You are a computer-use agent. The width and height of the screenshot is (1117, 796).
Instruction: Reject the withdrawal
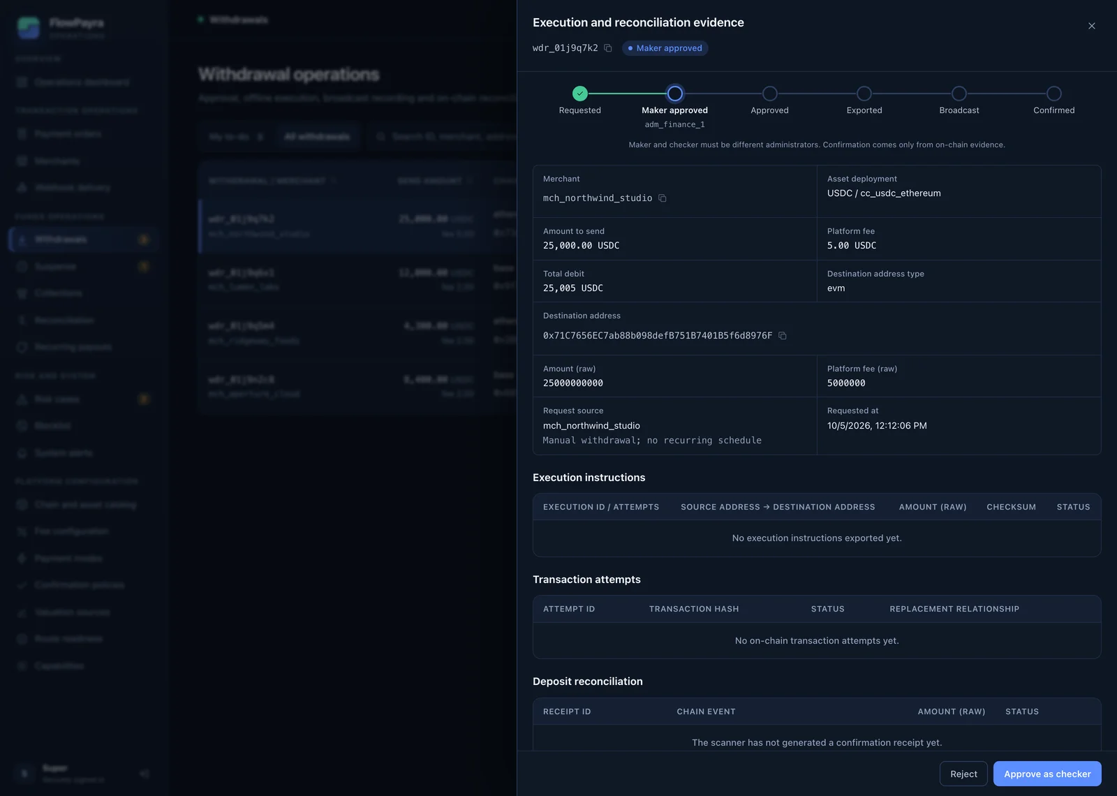coord(963,774)
